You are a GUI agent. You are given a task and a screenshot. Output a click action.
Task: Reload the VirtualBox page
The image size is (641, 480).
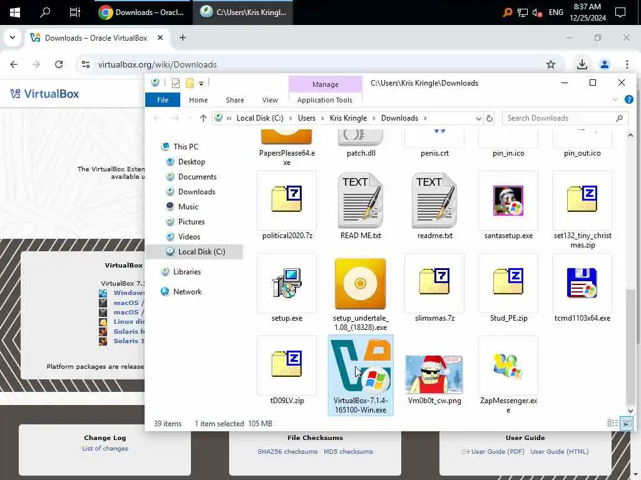coord(59,64)
